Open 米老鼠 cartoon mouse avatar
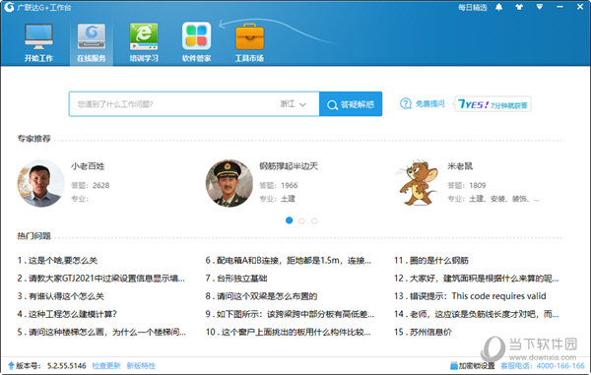 [417, 183]
